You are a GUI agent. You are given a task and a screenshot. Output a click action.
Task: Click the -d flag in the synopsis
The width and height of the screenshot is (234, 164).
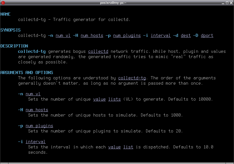click(x=176, y=36)
